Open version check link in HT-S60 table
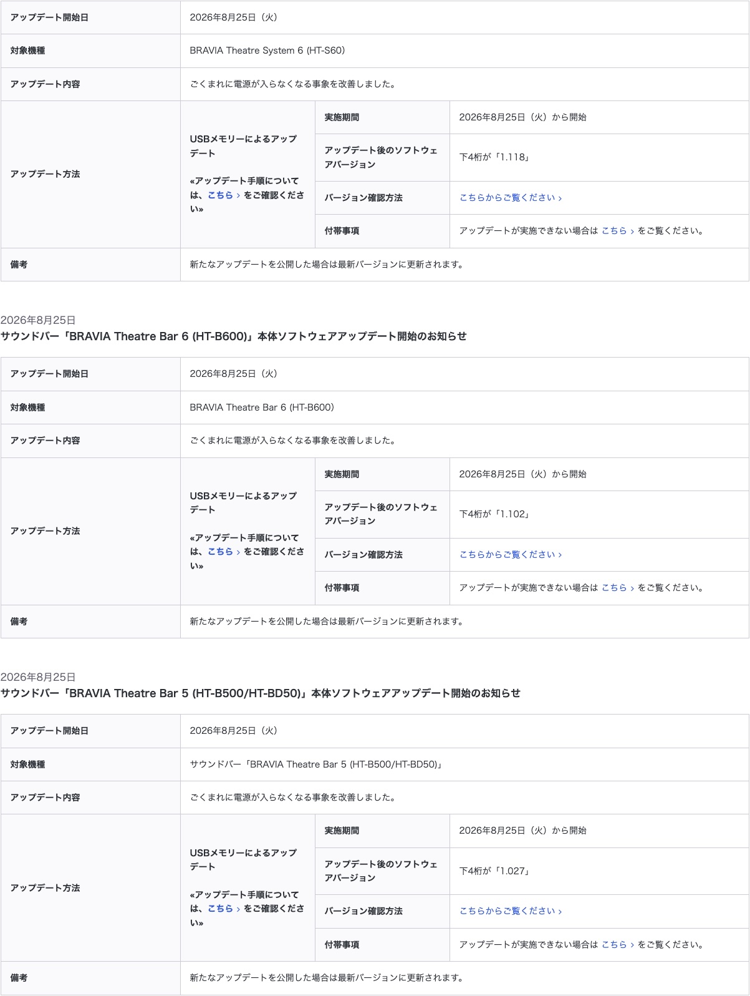 pos(511,198)
